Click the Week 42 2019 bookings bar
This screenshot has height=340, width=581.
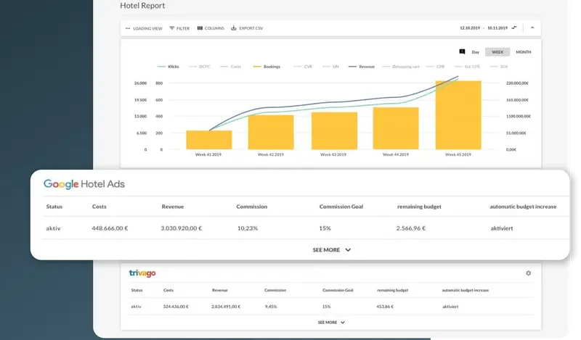point(271,133)
